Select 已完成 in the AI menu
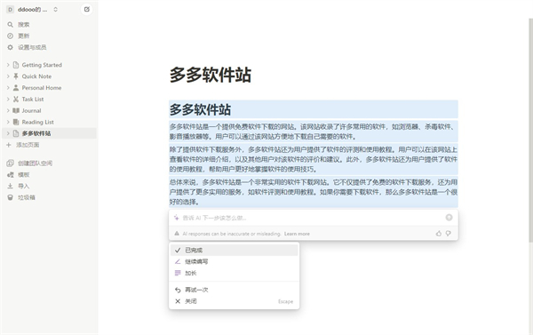Screen dimensions: 533x335 tap(235, 250)
